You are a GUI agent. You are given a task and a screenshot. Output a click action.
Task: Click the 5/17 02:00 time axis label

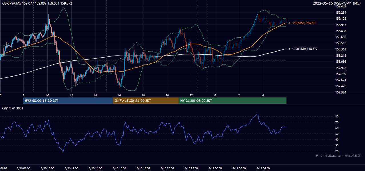239,168
